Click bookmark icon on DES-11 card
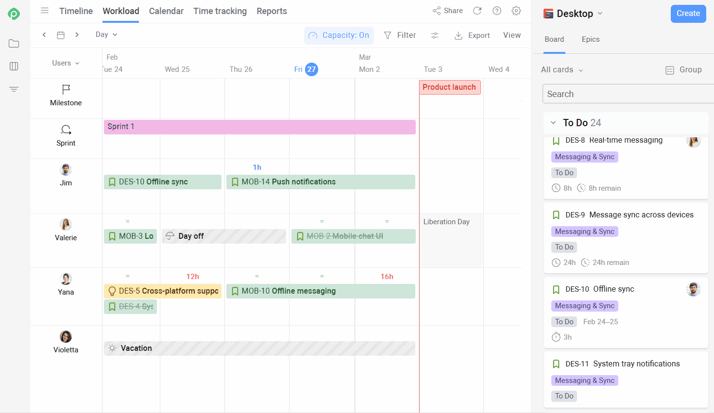The width and height of the screenshot is (714, 413). click(x=556, y=364)
